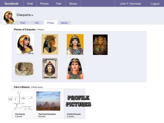Viewport: 164px width, 123px height.
Task: Click the 5 photos count under The Family
Action: pos(19,116)
